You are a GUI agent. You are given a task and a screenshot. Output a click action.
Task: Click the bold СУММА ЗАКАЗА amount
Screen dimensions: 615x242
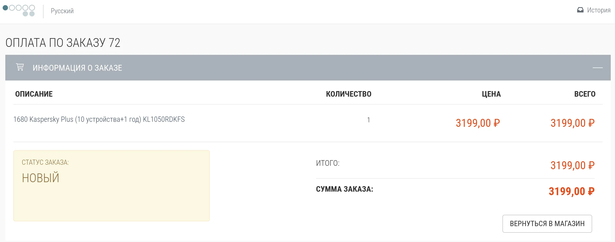[571, 191]
